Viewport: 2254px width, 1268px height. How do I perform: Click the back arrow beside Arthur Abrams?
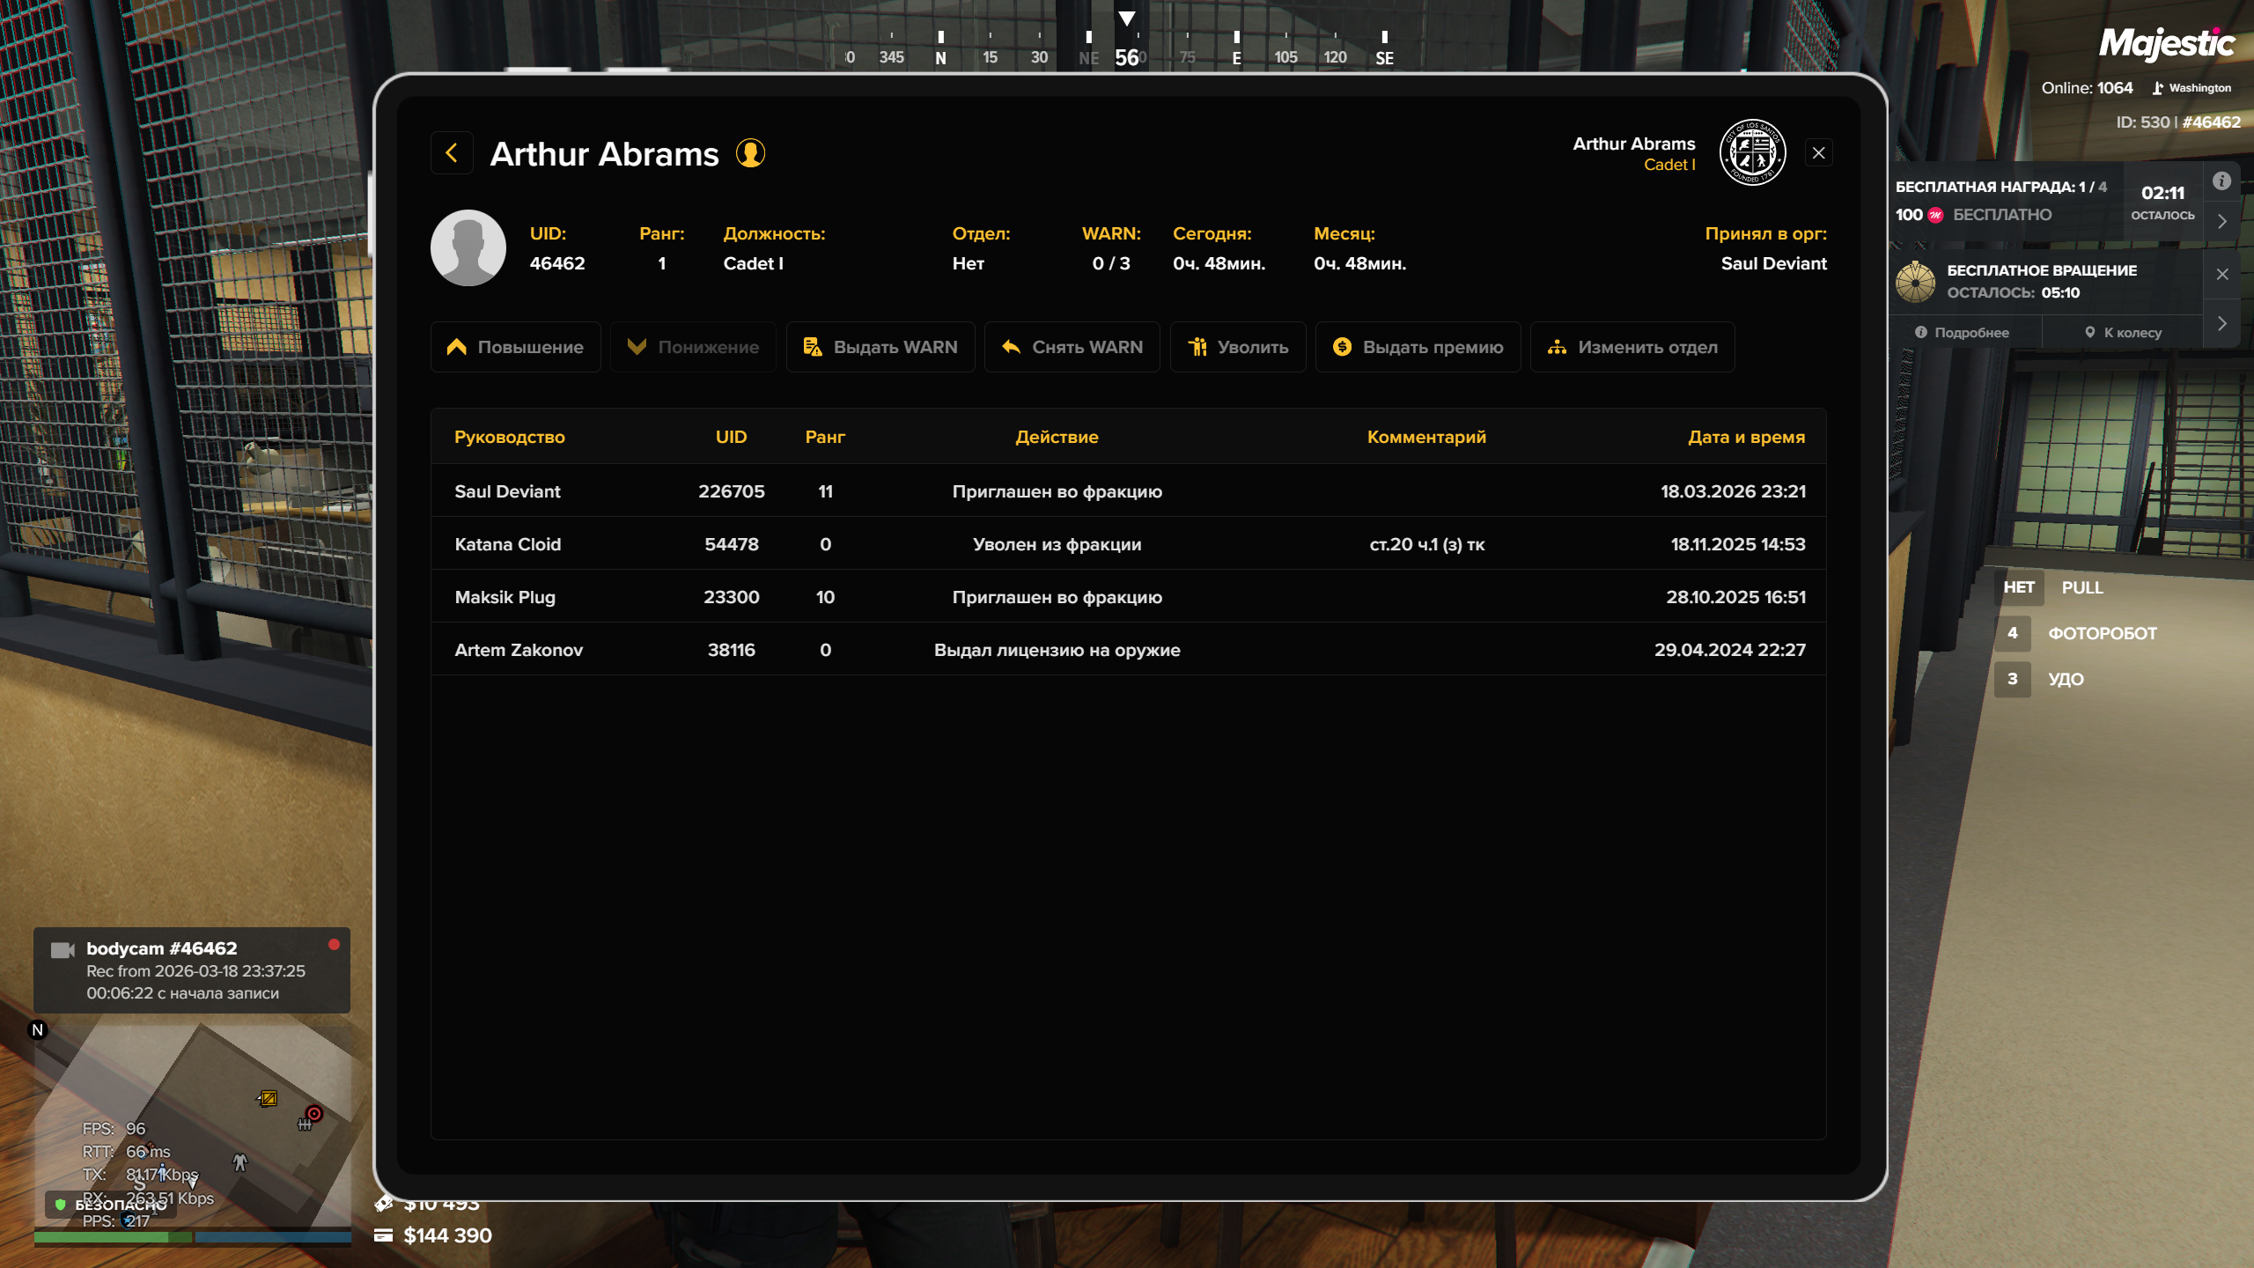coord(452,153)
